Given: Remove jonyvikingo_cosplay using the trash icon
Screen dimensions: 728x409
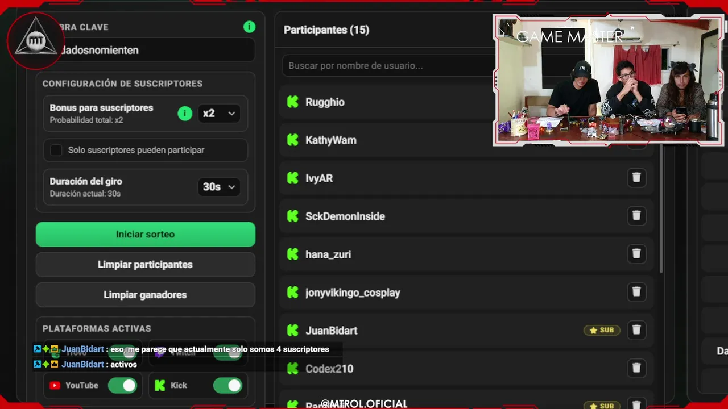Looking at the screenshot, I should [x=636, y=291].
